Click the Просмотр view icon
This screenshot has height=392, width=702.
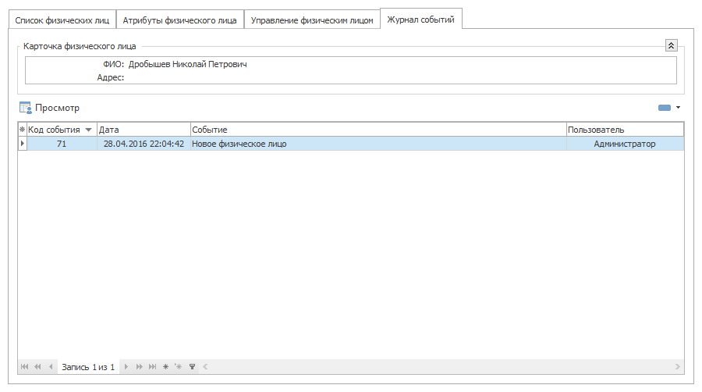(x=25, y=108)
